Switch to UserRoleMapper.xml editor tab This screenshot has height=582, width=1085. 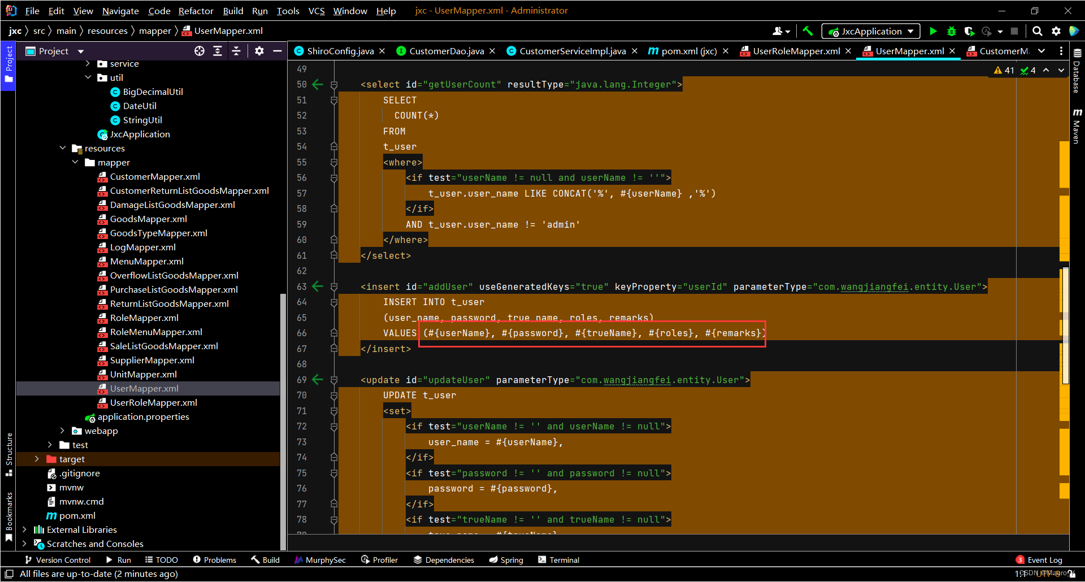point(796,51)
